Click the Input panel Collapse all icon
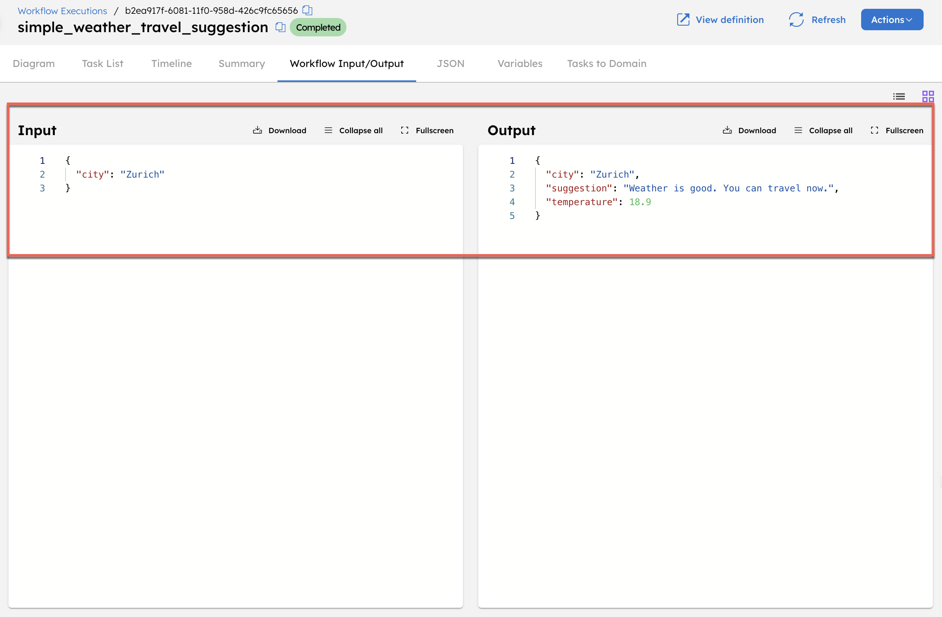The image size is (942, 617). click(328, 130)
